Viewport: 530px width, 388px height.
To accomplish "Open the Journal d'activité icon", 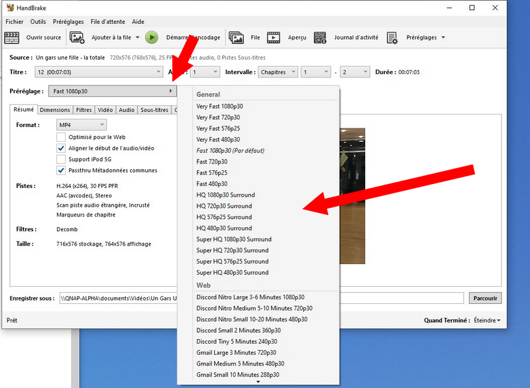I will 321,38.
